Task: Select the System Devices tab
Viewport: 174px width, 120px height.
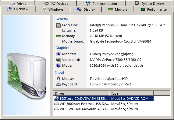Action: 150,3
